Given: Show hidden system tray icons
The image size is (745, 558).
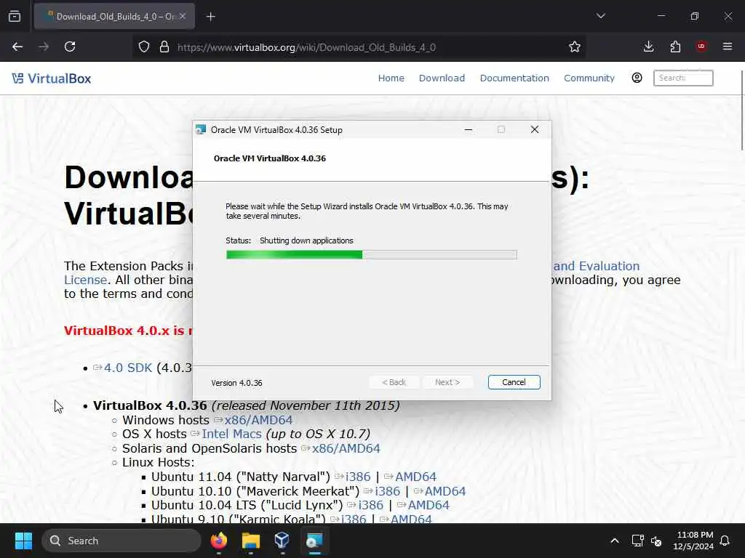Looking at the screenshot, I should (614, 541).
